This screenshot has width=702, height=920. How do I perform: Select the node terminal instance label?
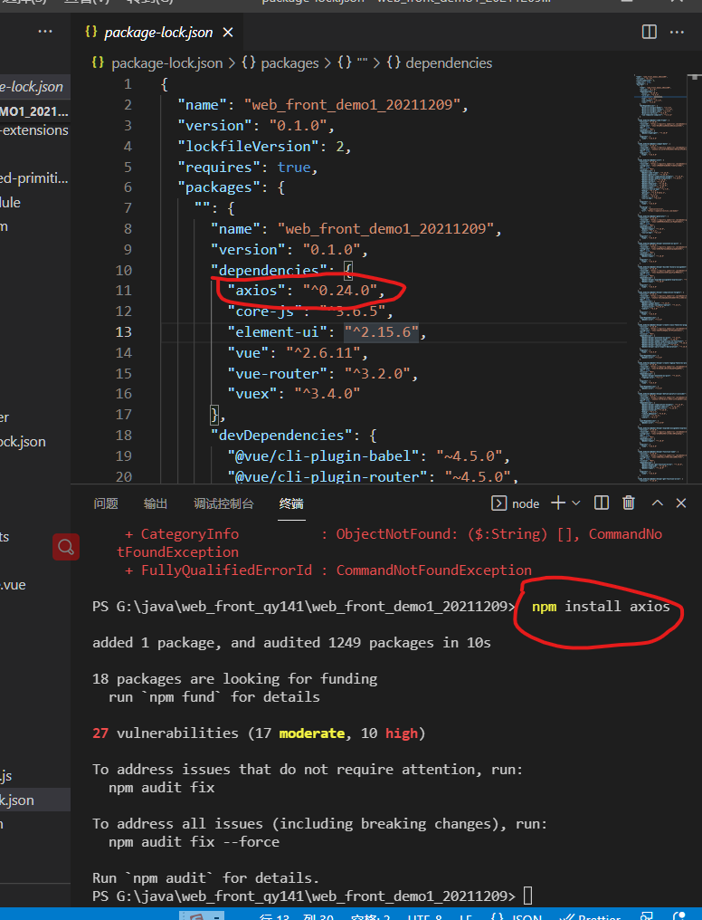516,503
